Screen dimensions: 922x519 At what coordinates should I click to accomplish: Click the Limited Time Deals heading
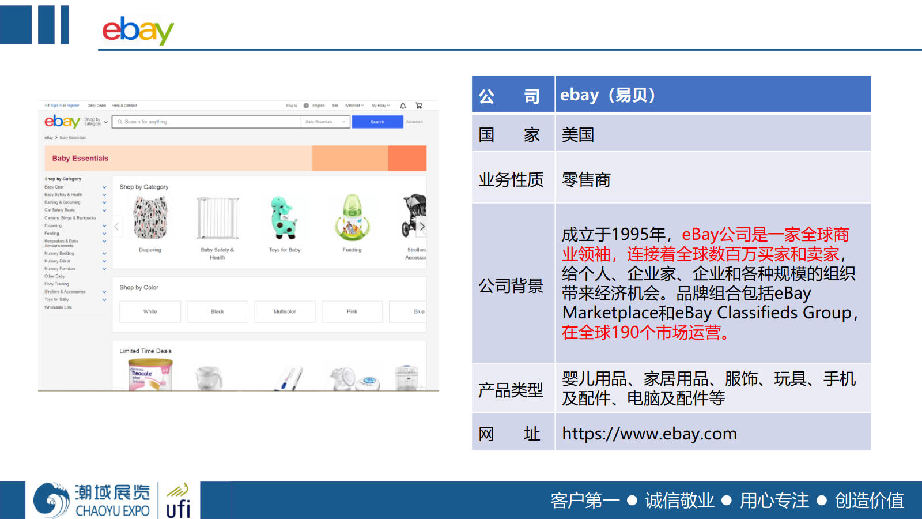tap(145, 351)
